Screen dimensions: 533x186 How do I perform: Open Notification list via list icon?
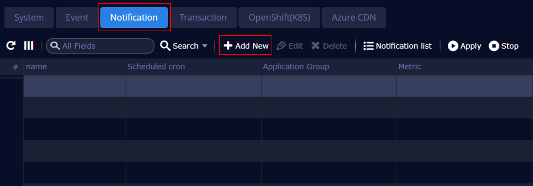click(x=368, y=46)
